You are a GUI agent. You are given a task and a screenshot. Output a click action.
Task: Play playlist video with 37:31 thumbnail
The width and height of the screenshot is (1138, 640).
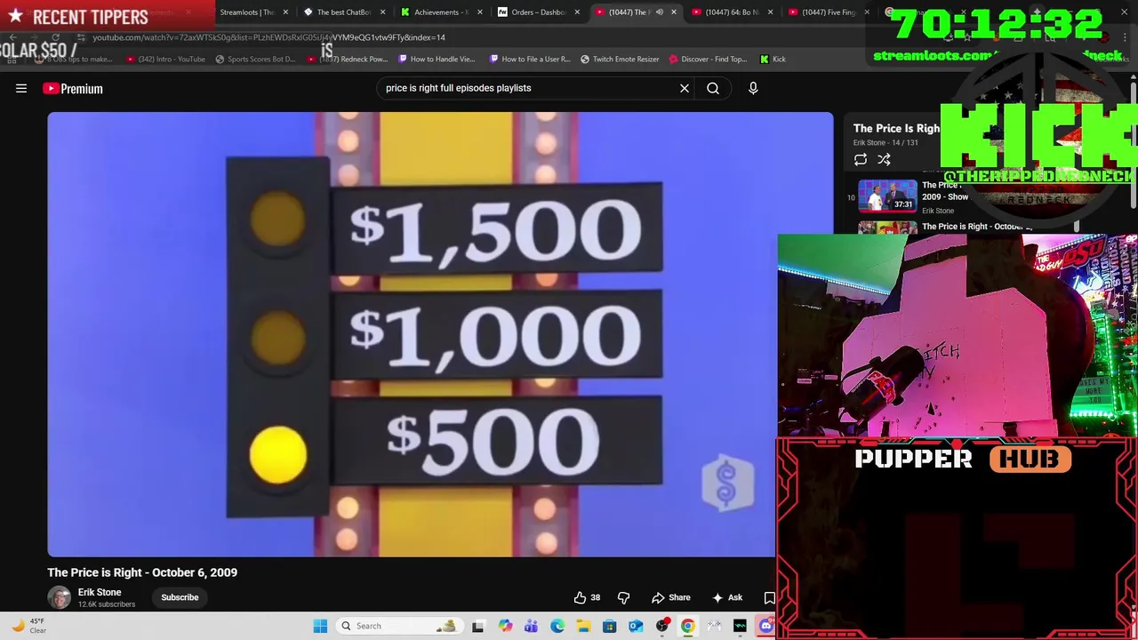(887, 196)
